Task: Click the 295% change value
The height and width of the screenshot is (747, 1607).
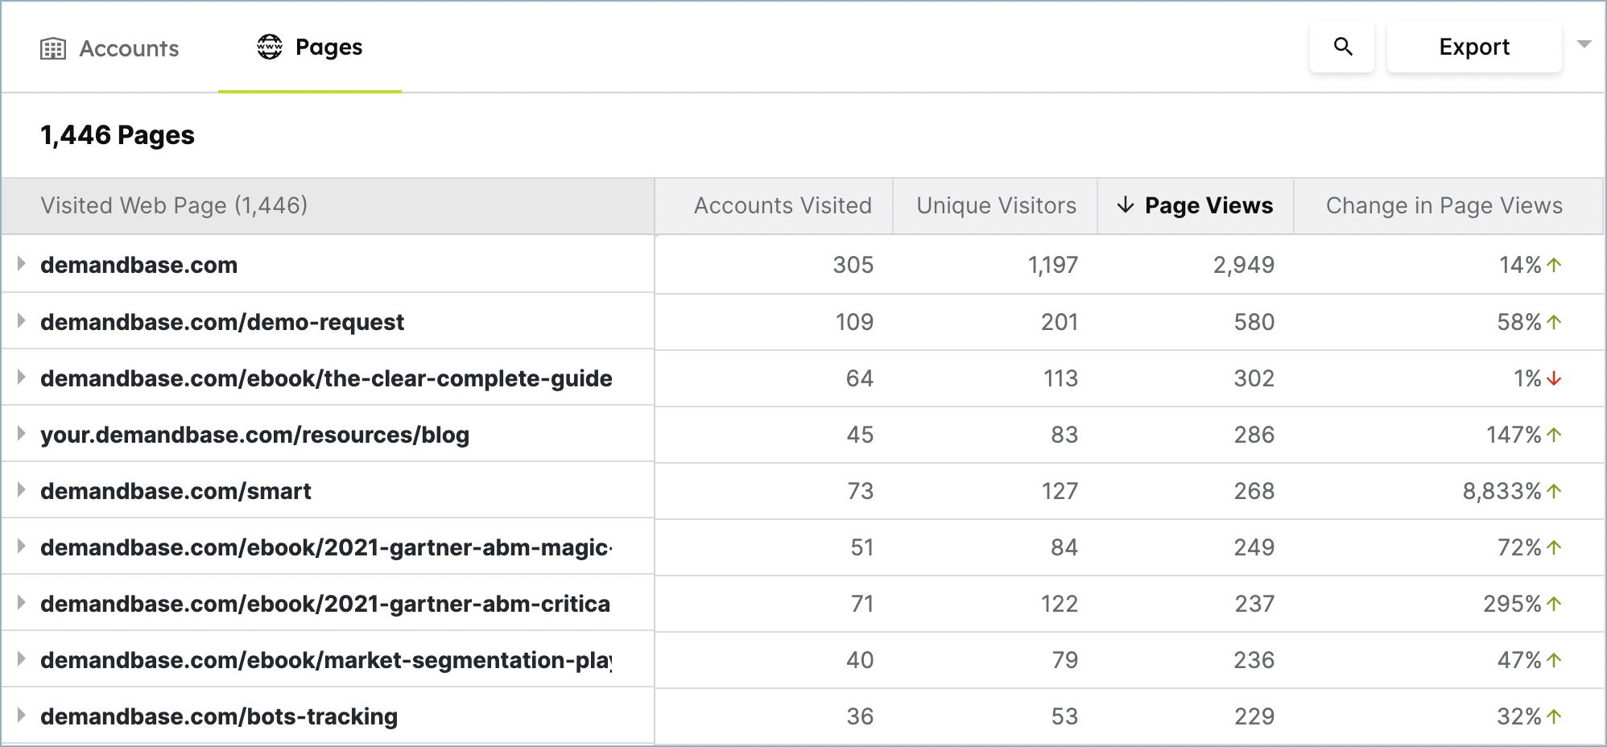Action: 1512,604
